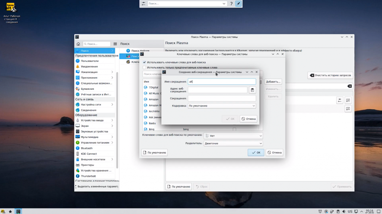Image resolution: width=382 pixels, height=214 pixels.
Task: Click the sidebar vertical scrollbar
Action: [x=117, y=120]
